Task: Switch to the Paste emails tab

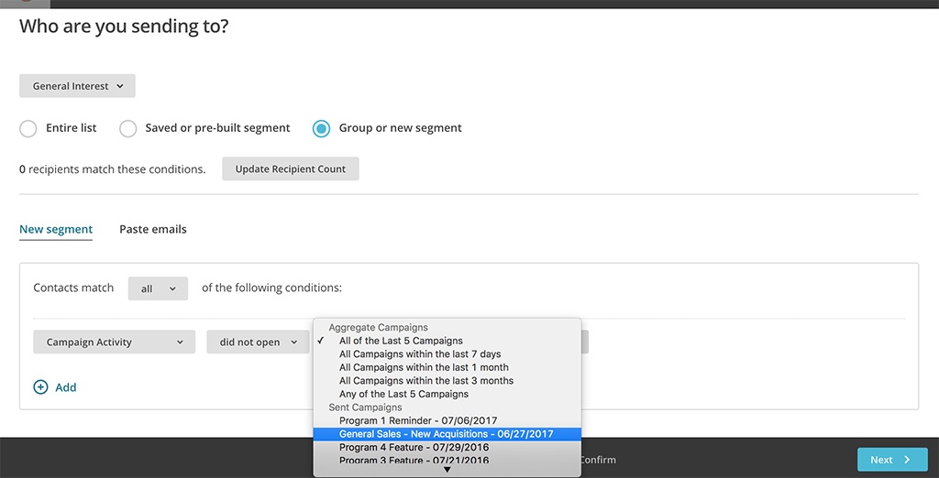Action: 153,229
